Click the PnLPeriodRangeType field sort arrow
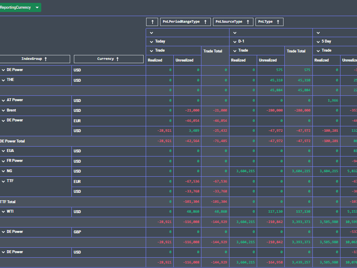Image resolution: width=357 pixels, height=268 pixels. pos(205,22)
